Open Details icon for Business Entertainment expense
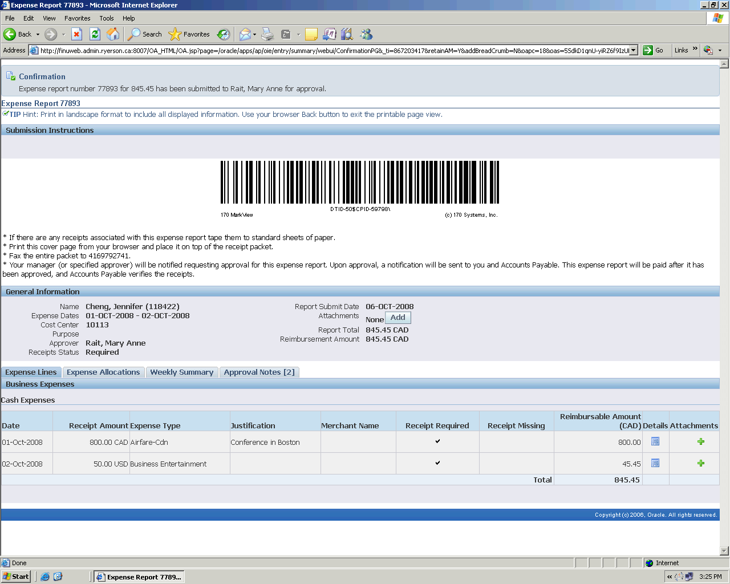730x584 pixels. pyautogui.click(x=655, y=463)
